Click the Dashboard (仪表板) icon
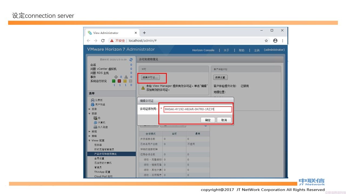This screenshot has height=194, width=346. point(93,100)
